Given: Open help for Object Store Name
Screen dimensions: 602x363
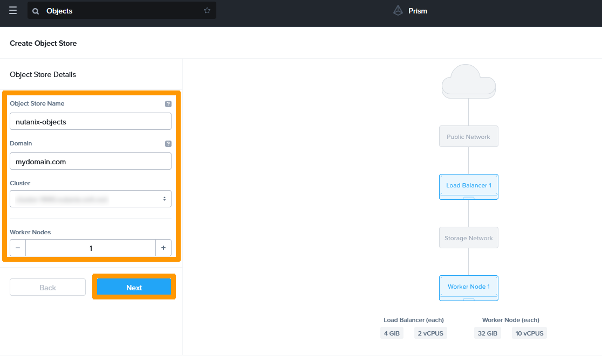Looking at the screenshot, I should pyautogui.click(x=168, y=104).
